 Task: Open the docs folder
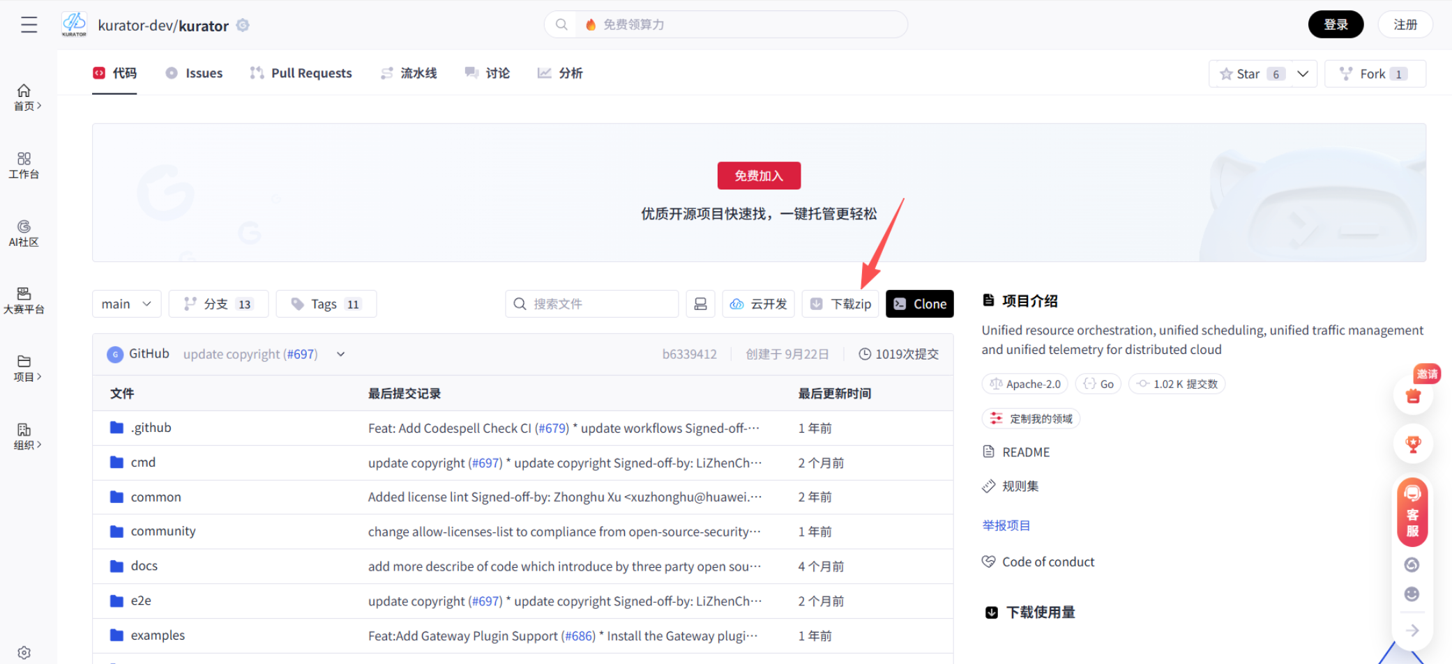pyautogui.click(x=144, y=566)
